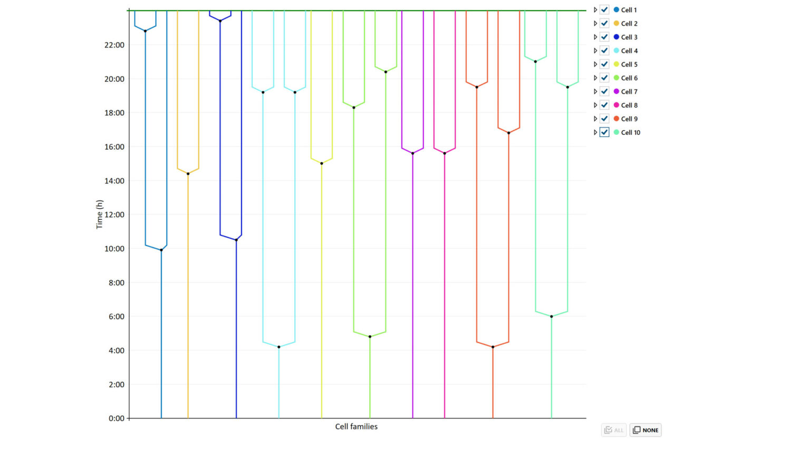
Task: Click the Cell 3 dark blue color dot
Action: tap(616, 37)
